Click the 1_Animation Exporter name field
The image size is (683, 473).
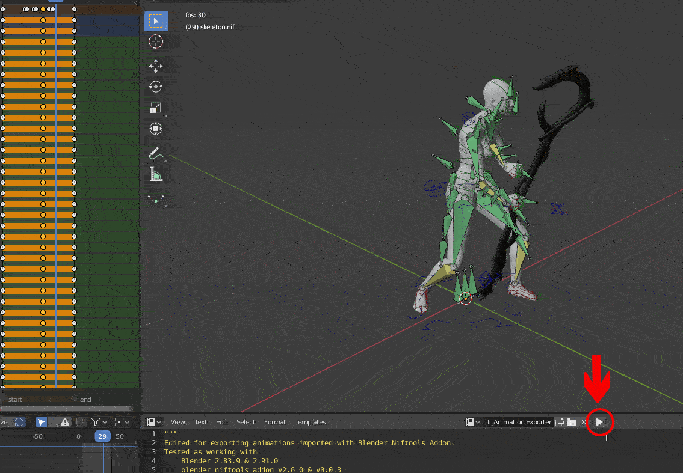pyautogui.click(x=518, y=422)
